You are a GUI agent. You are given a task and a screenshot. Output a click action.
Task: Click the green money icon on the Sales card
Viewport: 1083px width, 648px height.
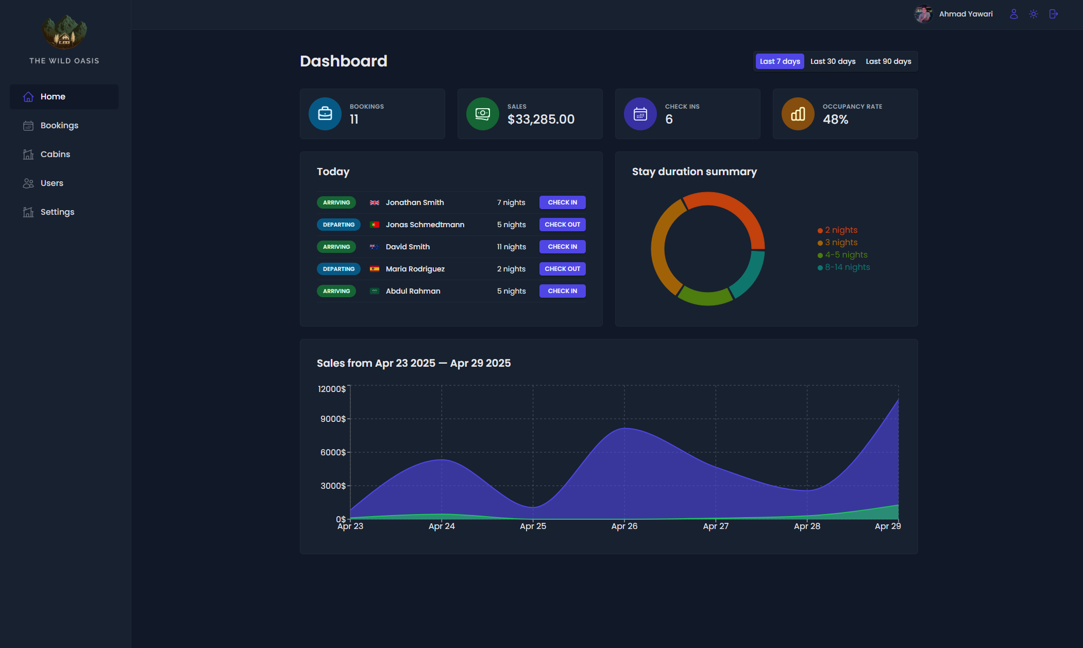[x=482, y=113]
